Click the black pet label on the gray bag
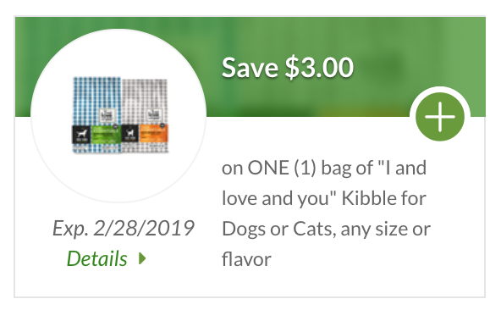Screen dimensions: 501x310 (x=130, y=134)
